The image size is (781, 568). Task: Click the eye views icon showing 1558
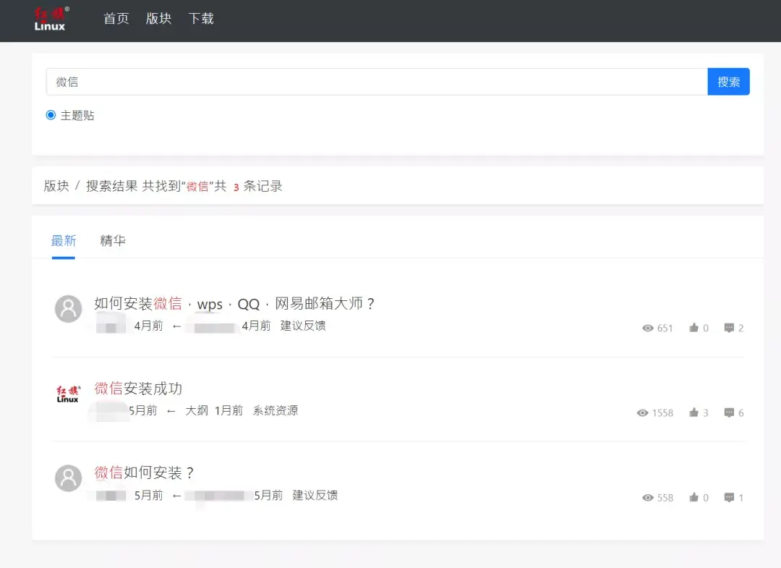(643, 412)
